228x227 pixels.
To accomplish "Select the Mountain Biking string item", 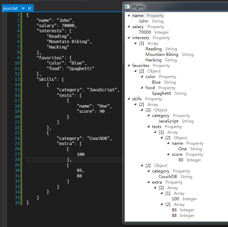I will click(162, 54).
